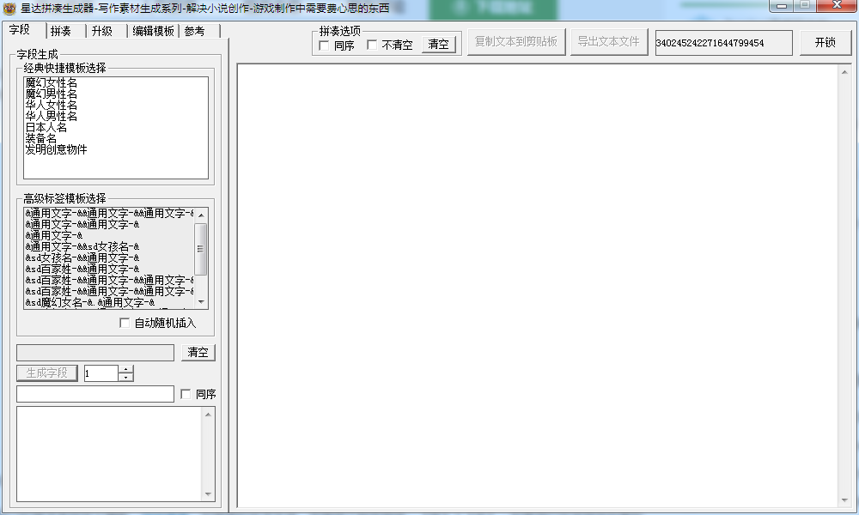This screenshot has height=515, width=859.
Task: Click the 开锁 button
Action: [x=825, y=43]
